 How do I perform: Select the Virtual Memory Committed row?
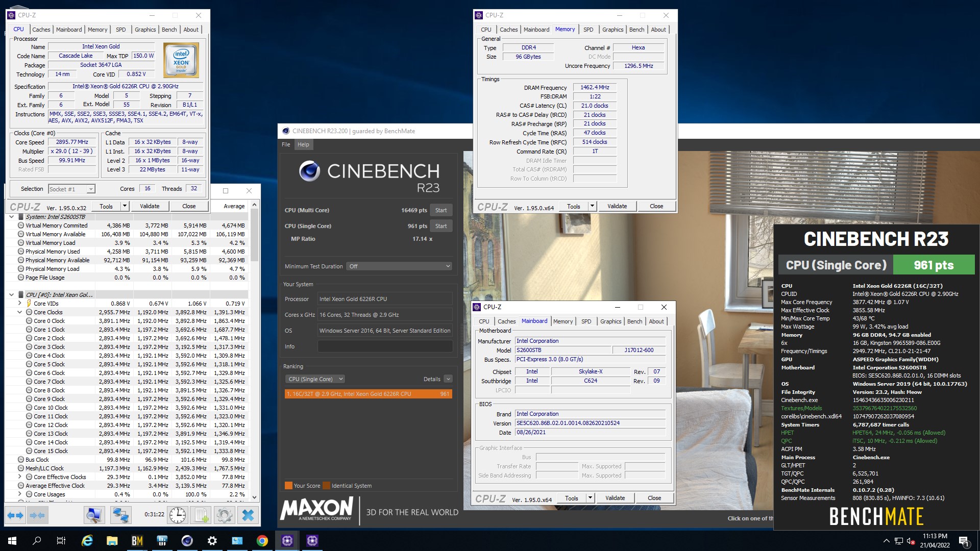pyautogui.click(x=127, y=226)
